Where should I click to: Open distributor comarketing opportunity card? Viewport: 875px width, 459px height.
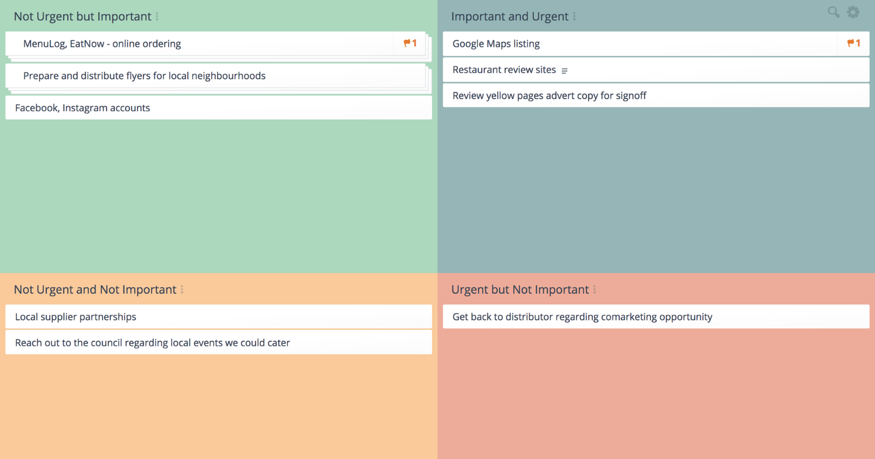(x=582, y=317)
